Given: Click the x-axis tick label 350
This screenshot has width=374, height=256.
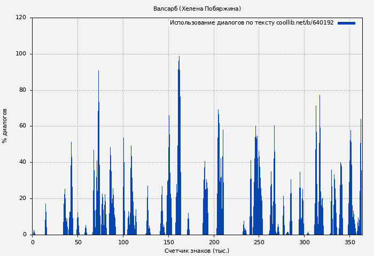Looking at the screenshot, I should click(350, 242).
